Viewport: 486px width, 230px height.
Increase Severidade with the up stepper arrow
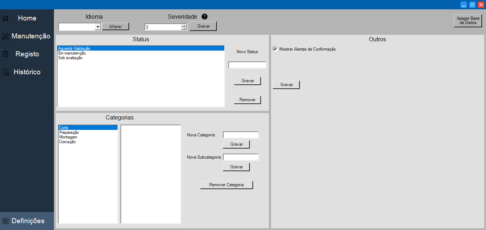pos(183,25)
